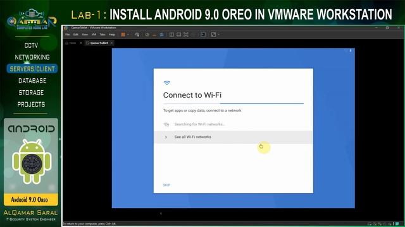Open the View menu
Screen dimensions: 405x227
(85, 35)
